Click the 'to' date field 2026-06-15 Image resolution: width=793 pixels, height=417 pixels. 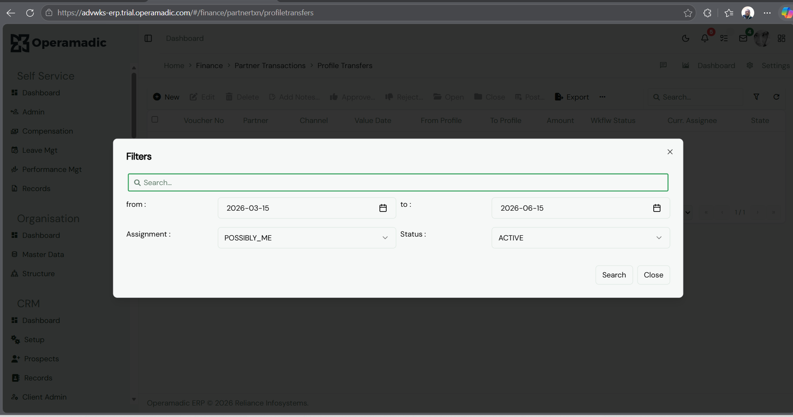[580, 208]
